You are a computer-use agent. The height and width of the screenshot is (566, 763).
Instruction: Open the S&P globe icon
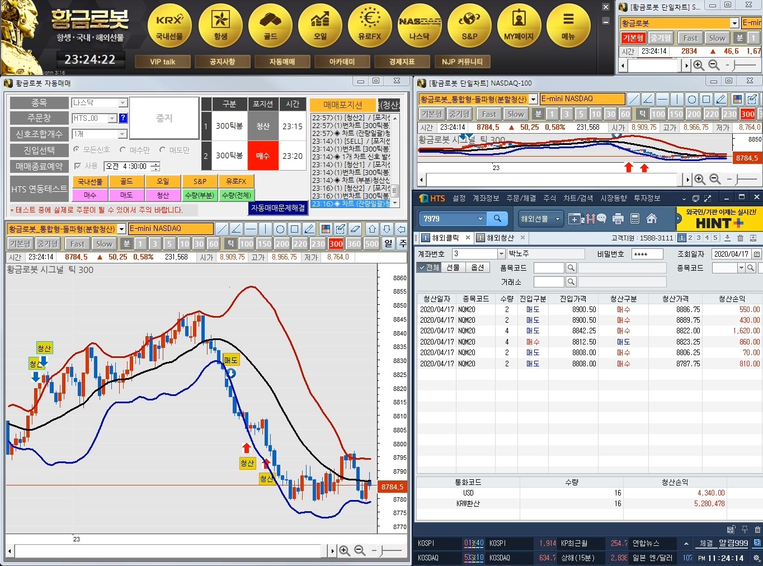(x=469, y=25)
